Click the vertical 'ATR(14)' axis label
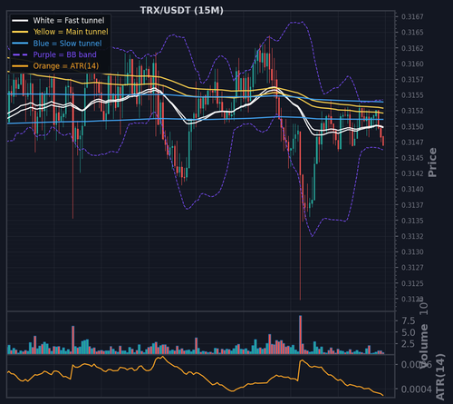453x404 pixels. coord(440,377)
